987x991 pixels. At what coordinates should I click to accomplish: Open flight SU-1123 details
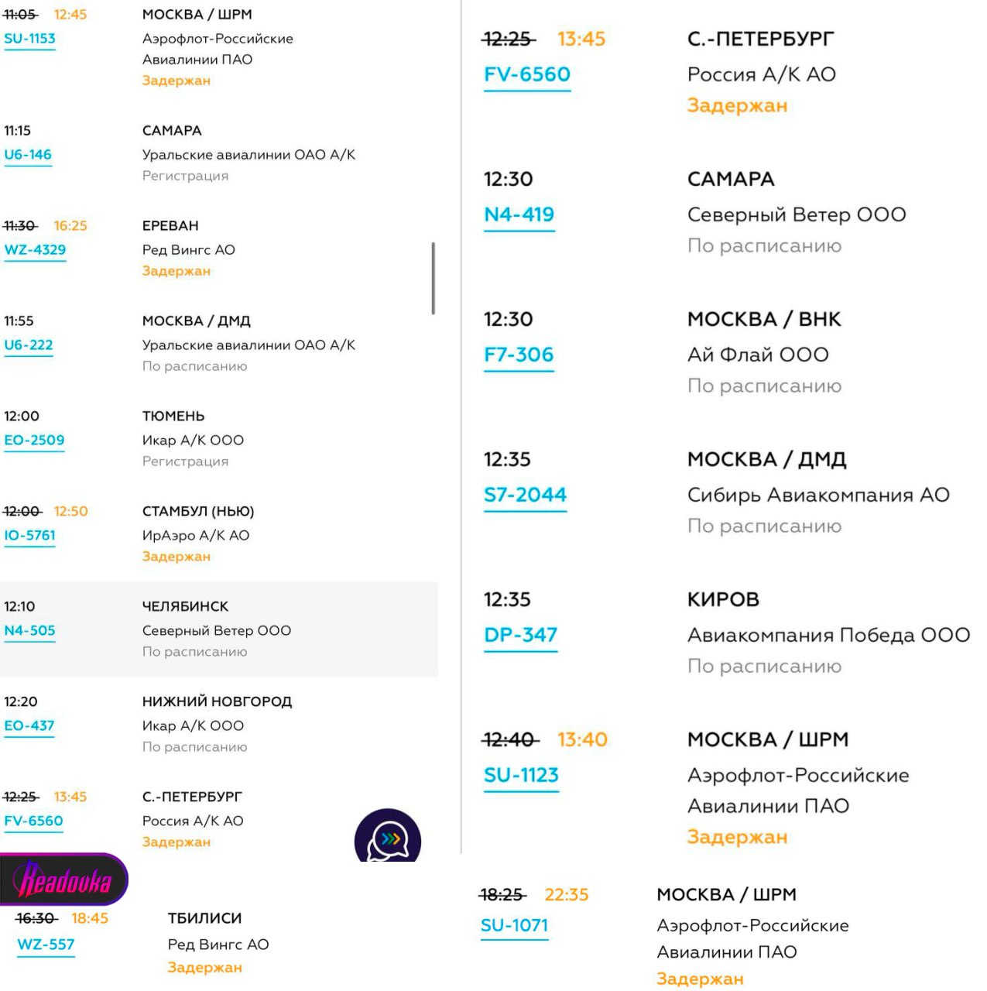click(521, 775)
